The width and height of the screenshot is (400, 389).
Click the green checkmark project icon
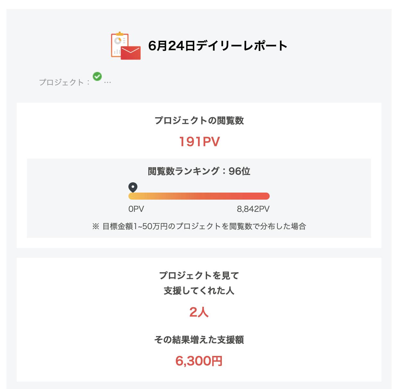tap(97, 76)
